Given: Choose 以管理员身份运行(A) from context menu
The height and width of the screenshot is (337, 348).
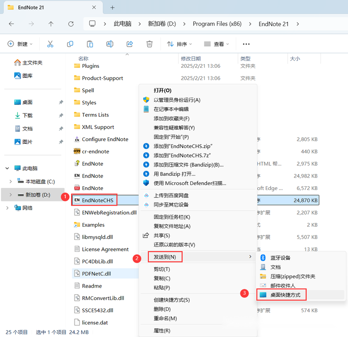Looking at the screenshot, I should [x=177, y=100].
